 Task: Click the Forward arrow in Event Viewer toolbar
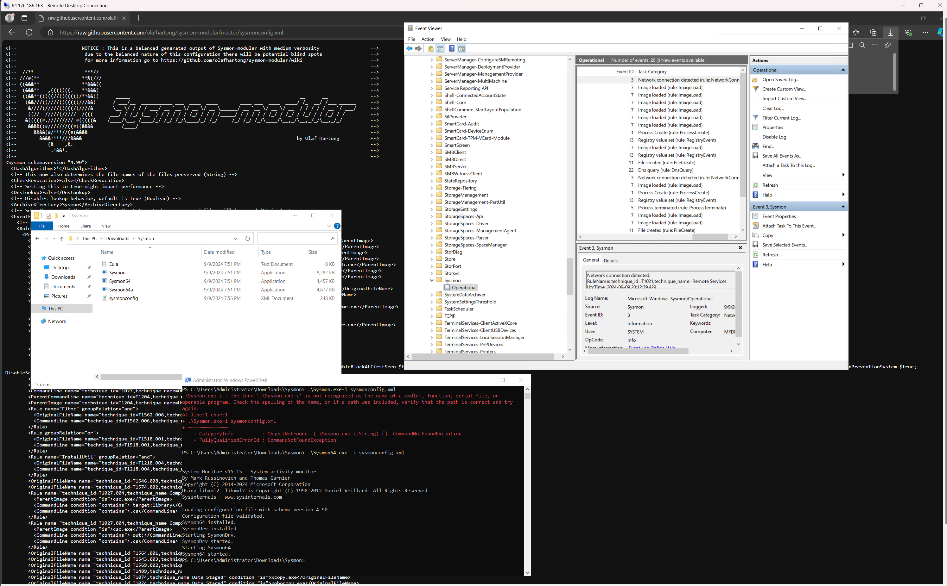coord(419,48)
